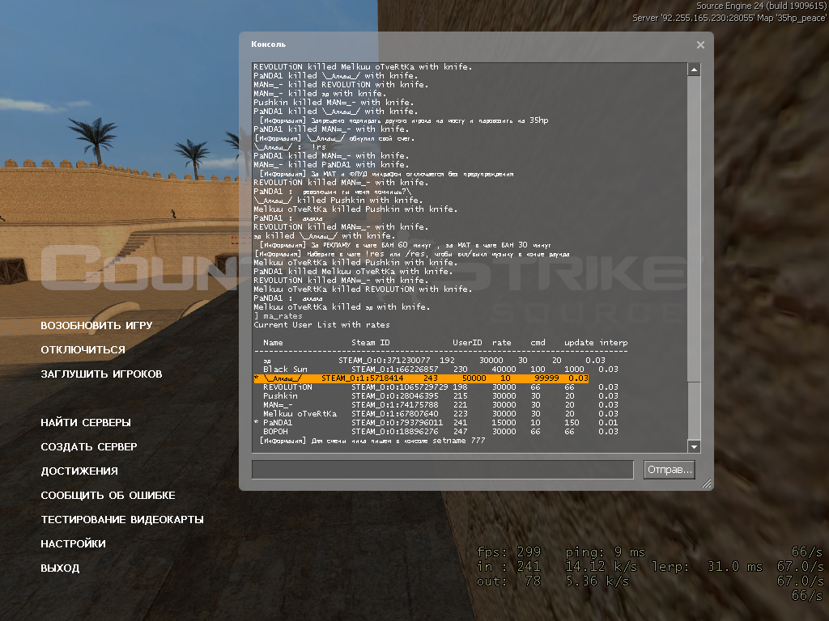Screen dimensions: 829x621
Task: Click the Консоль title bar text
Action: pos(268,44)
